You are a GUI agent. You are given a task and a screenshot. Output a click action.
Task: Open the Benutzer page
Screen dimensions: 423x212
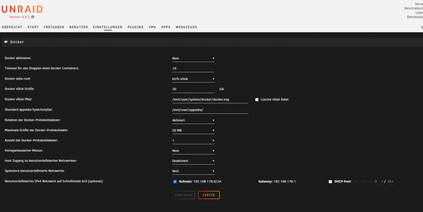pyautogui.click(x=79, y=27)
